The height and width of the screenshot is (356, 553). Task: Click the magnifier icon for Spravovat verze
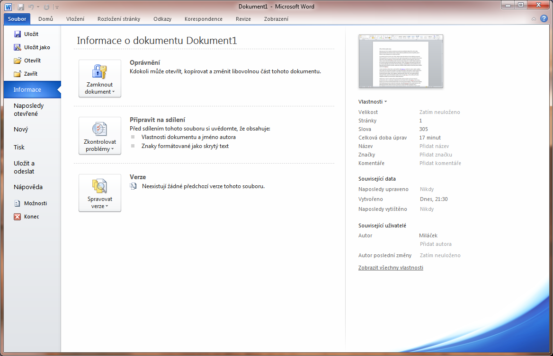(99, 186)
